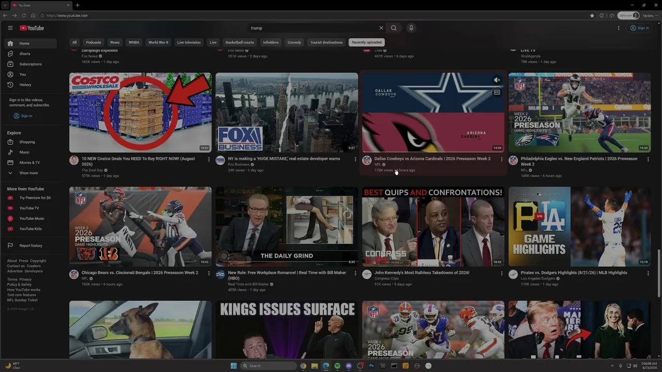Expand Show more under Explore
The image size is (662, 372).
coord(31,173)
